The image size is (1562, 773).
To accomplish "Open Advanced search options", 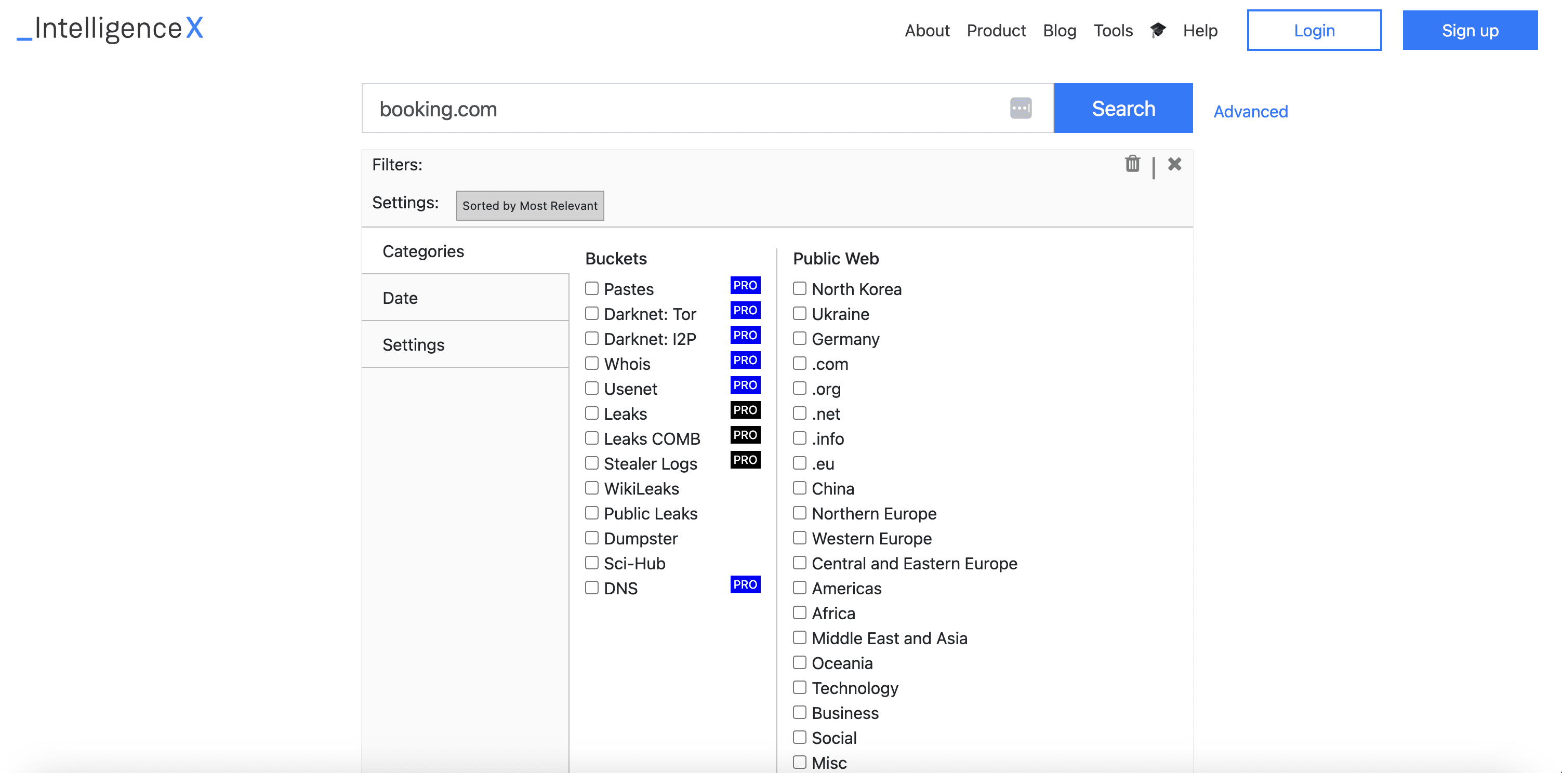I will click(1250, 111).
